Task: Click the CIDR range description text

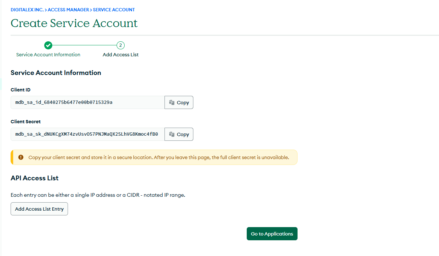Action: 98,195
